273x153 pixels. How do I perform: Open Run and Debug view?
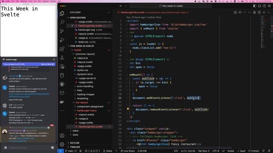pos(62,40)
